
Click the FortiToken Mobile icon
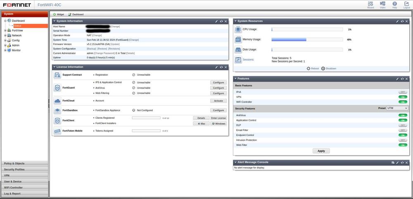[x=57, y=131]
